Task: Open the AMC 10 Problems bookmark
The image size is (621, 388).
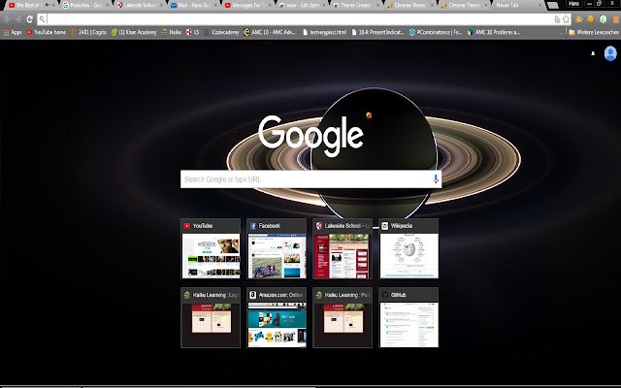Action: pos(494,32)
